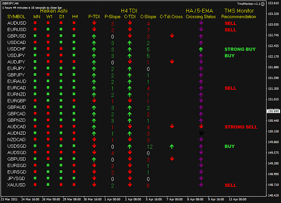Click the red P-TDI down arrow for NZDCAD
Screen dimensions: 281x203
[x=94, y=139]
